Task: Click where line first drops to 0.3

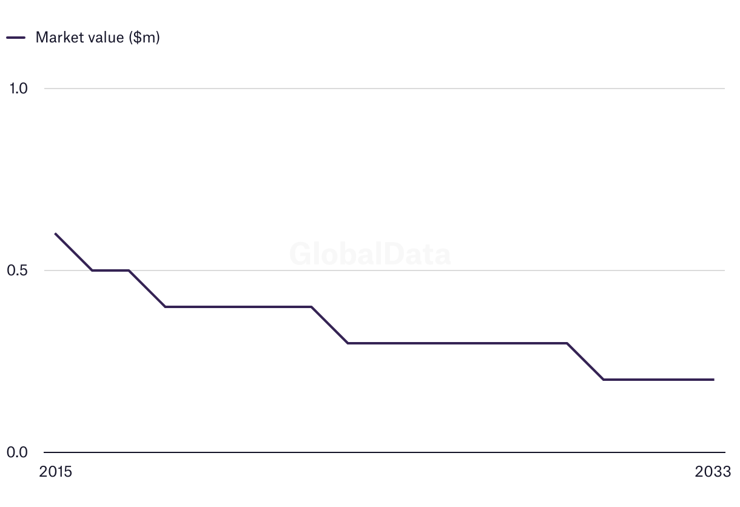Action: point(348,343)
